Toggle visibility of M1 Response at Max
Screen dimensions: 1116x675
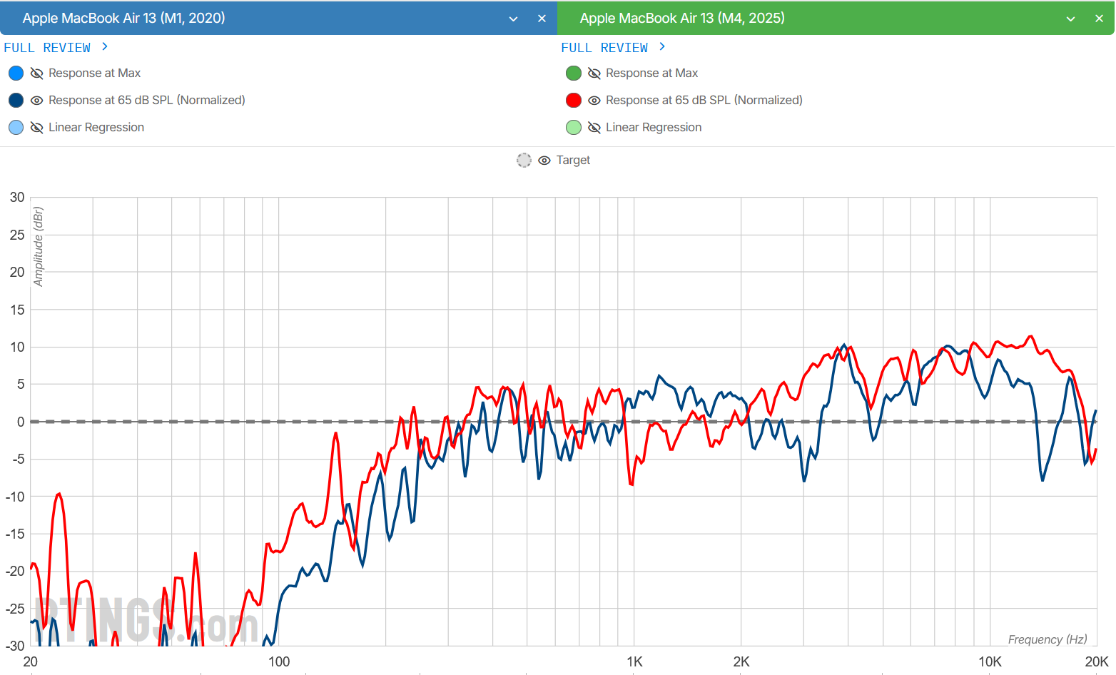(37, 73)
